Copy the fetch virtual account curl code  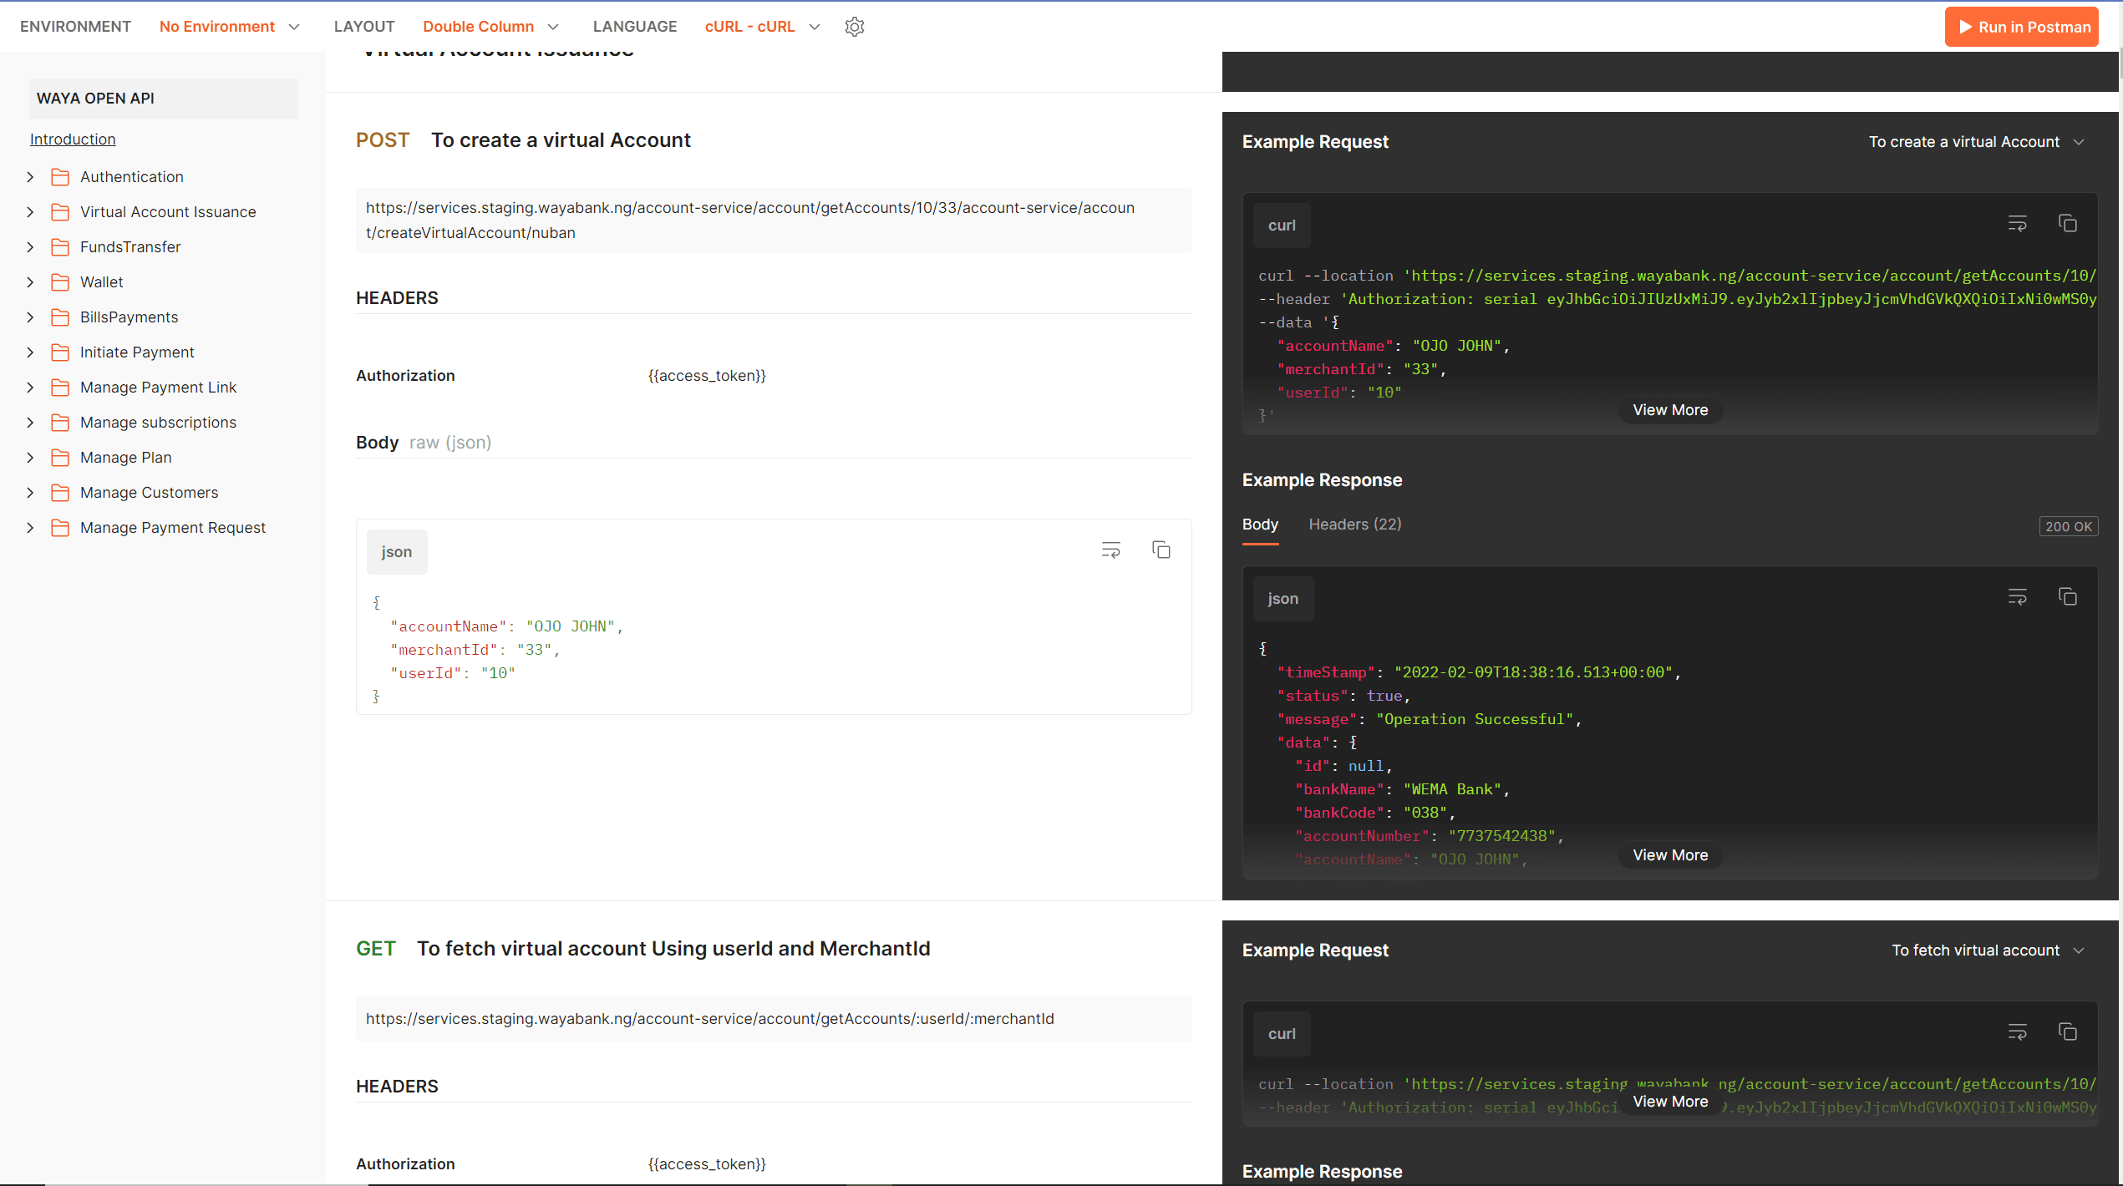[x=2068, y=1032]
